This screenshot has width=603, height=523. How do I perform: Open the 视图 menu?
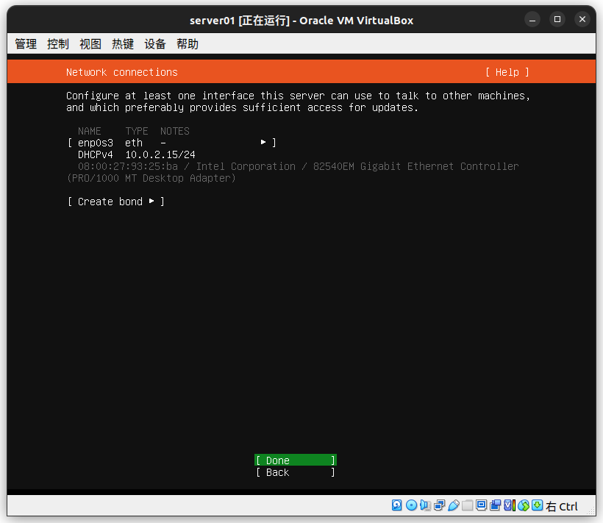(x=90, y=44)
